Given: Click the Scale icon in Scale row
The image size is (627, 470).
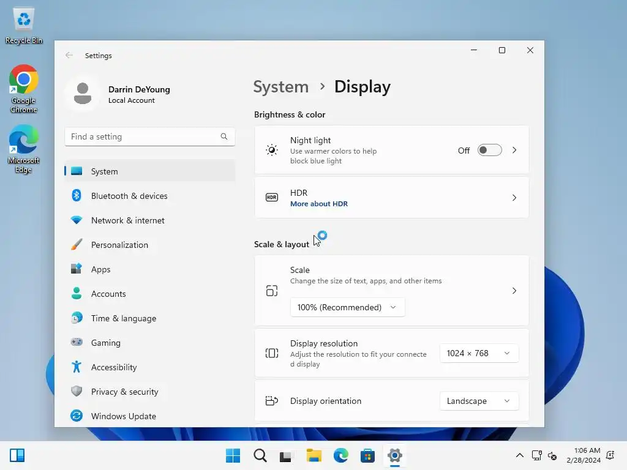Looking at the screenshot, I should click(x=272, y=291).
